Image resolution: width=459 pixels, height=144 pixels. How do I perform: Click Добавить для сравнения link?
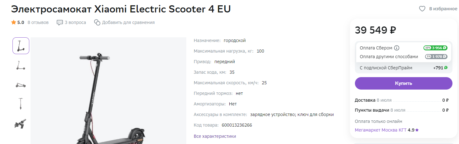(128, 22)
